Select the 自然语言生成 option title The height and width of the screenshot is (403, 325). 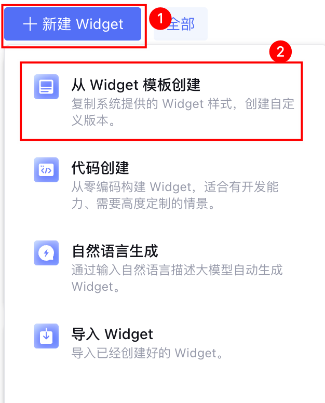(115, 251)
